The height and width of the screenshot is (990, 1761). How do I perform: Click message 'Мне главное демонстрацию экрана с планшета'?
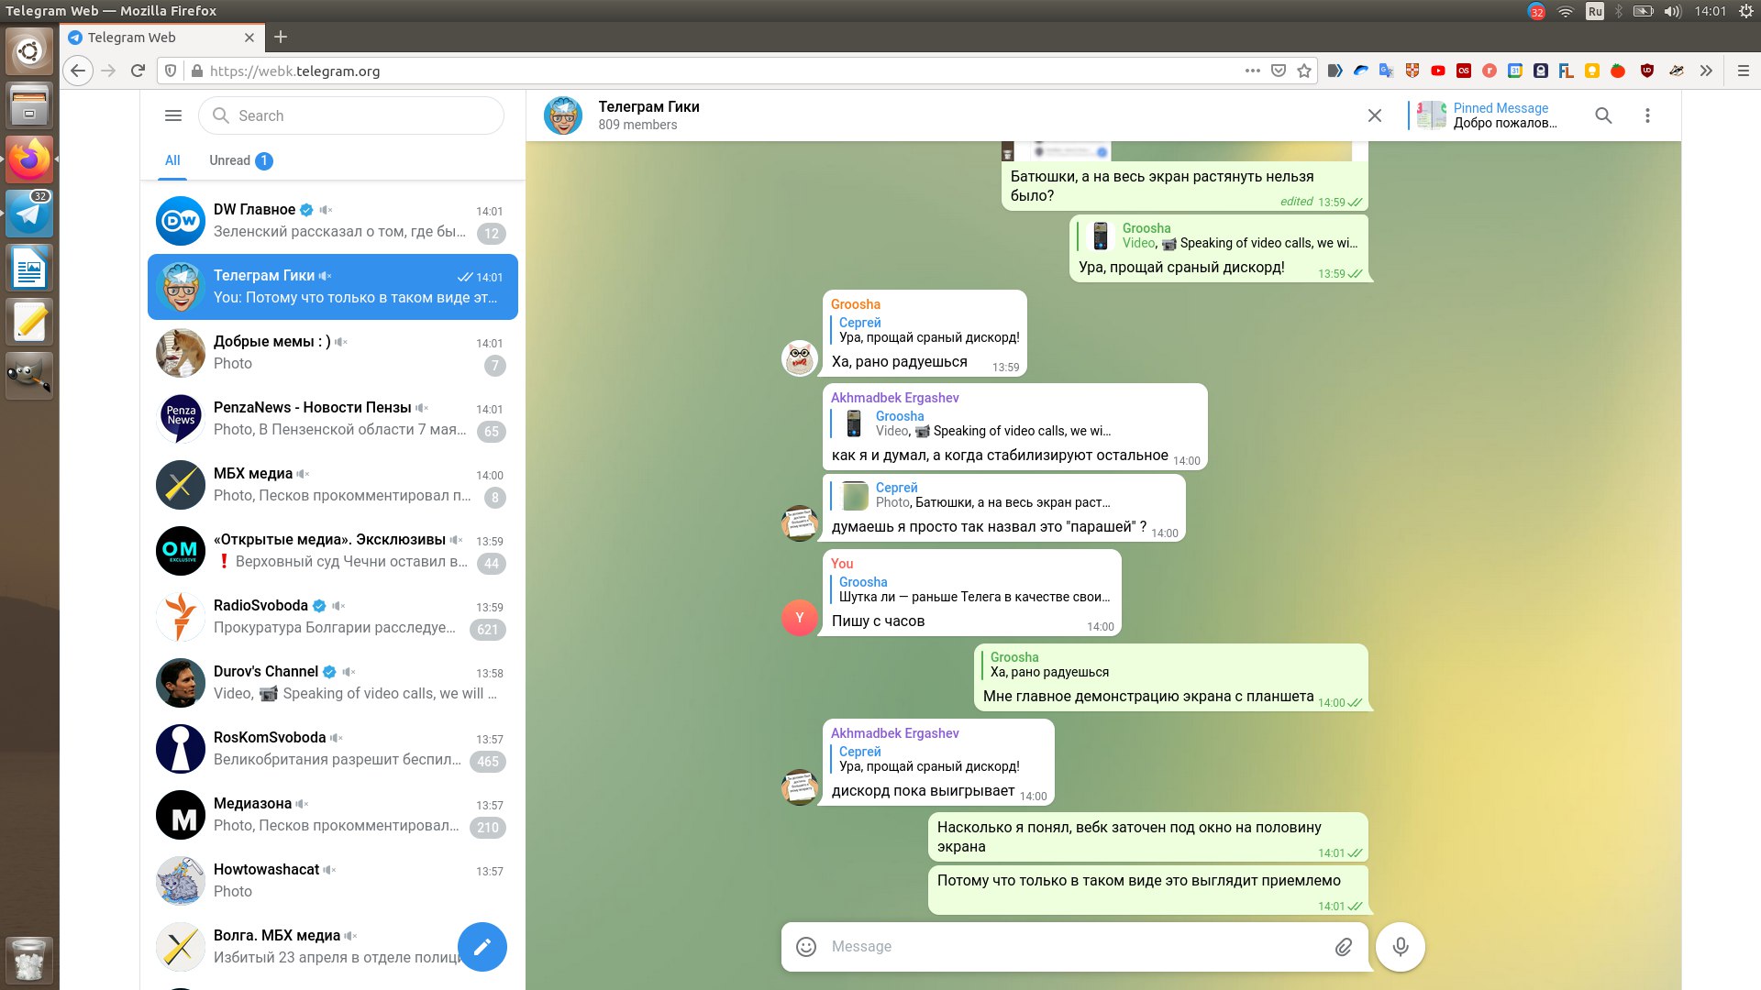coord(1170,678)
